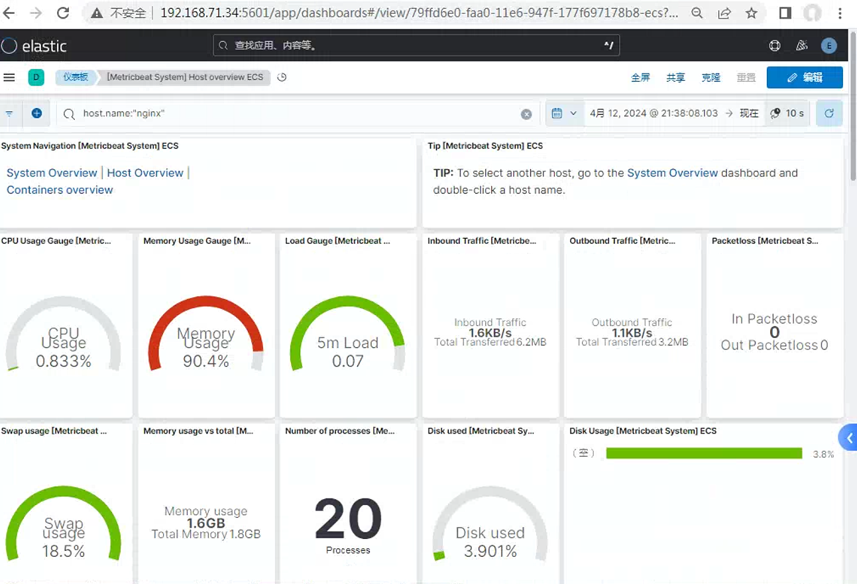Open the green D space avatar
857x584 pixels.
point(36,78)
